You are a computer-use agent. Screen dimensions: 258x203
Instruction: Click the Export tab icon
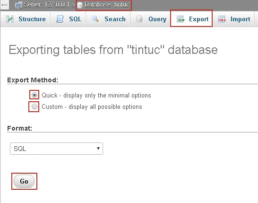pos(181,19)
